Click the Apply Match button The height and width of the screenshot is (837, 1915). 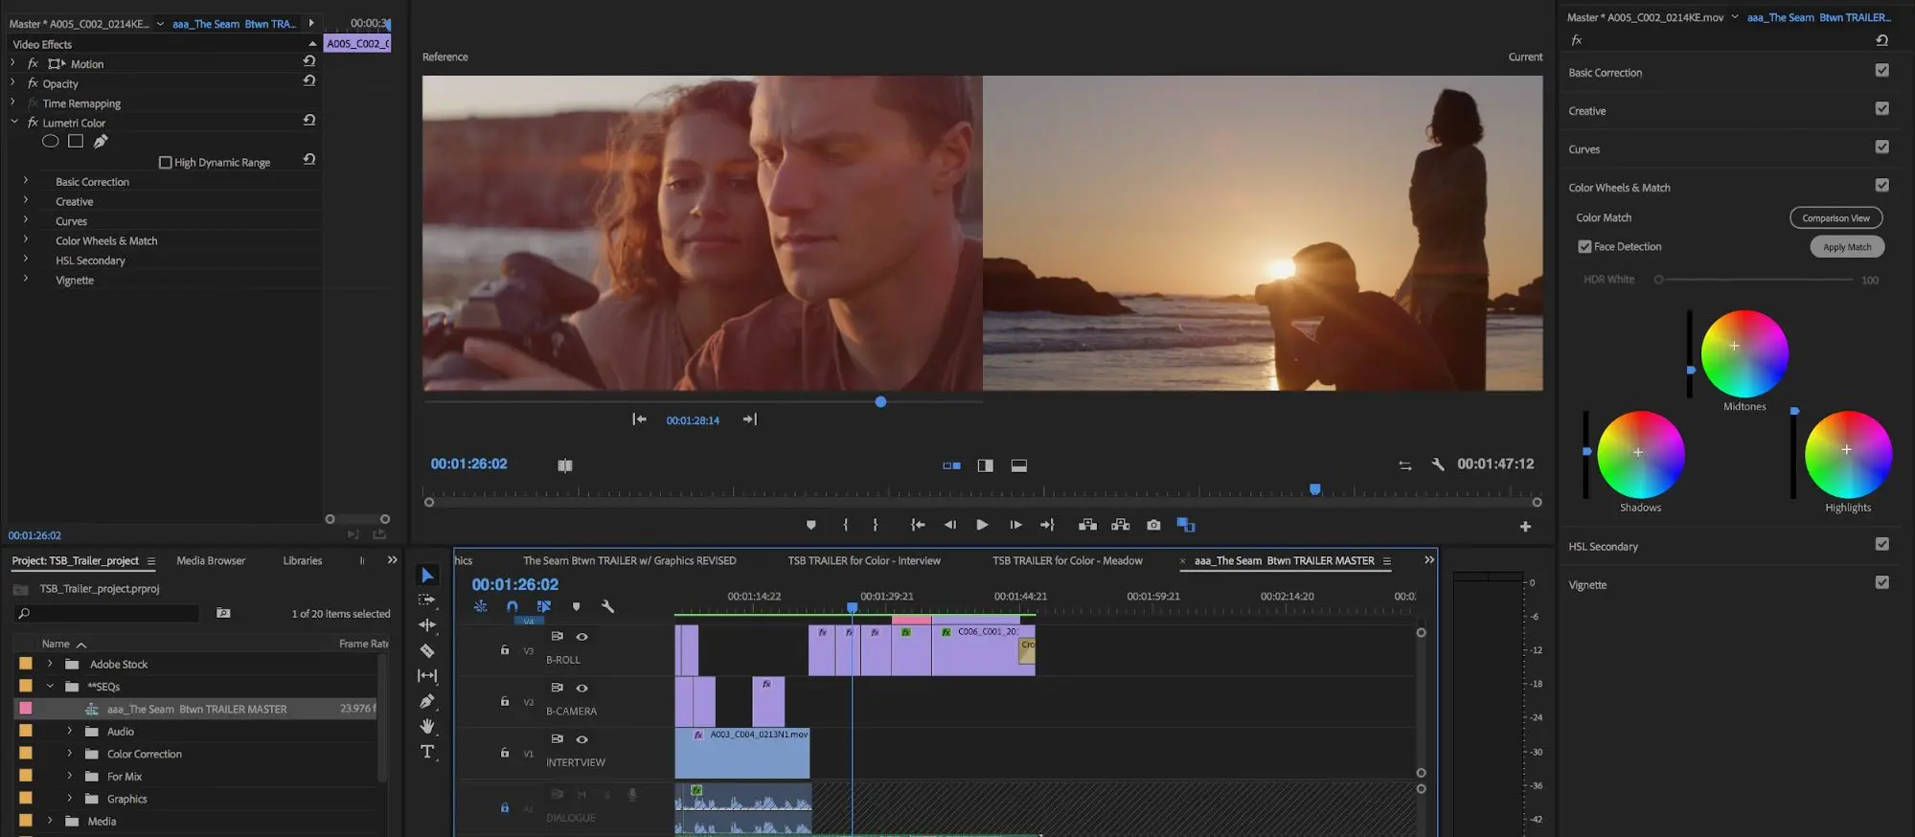(x=1847, y=246)
